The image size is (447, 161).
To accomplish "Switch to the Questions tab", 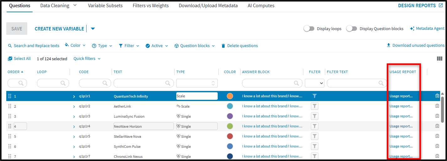I will click(20, 6).
